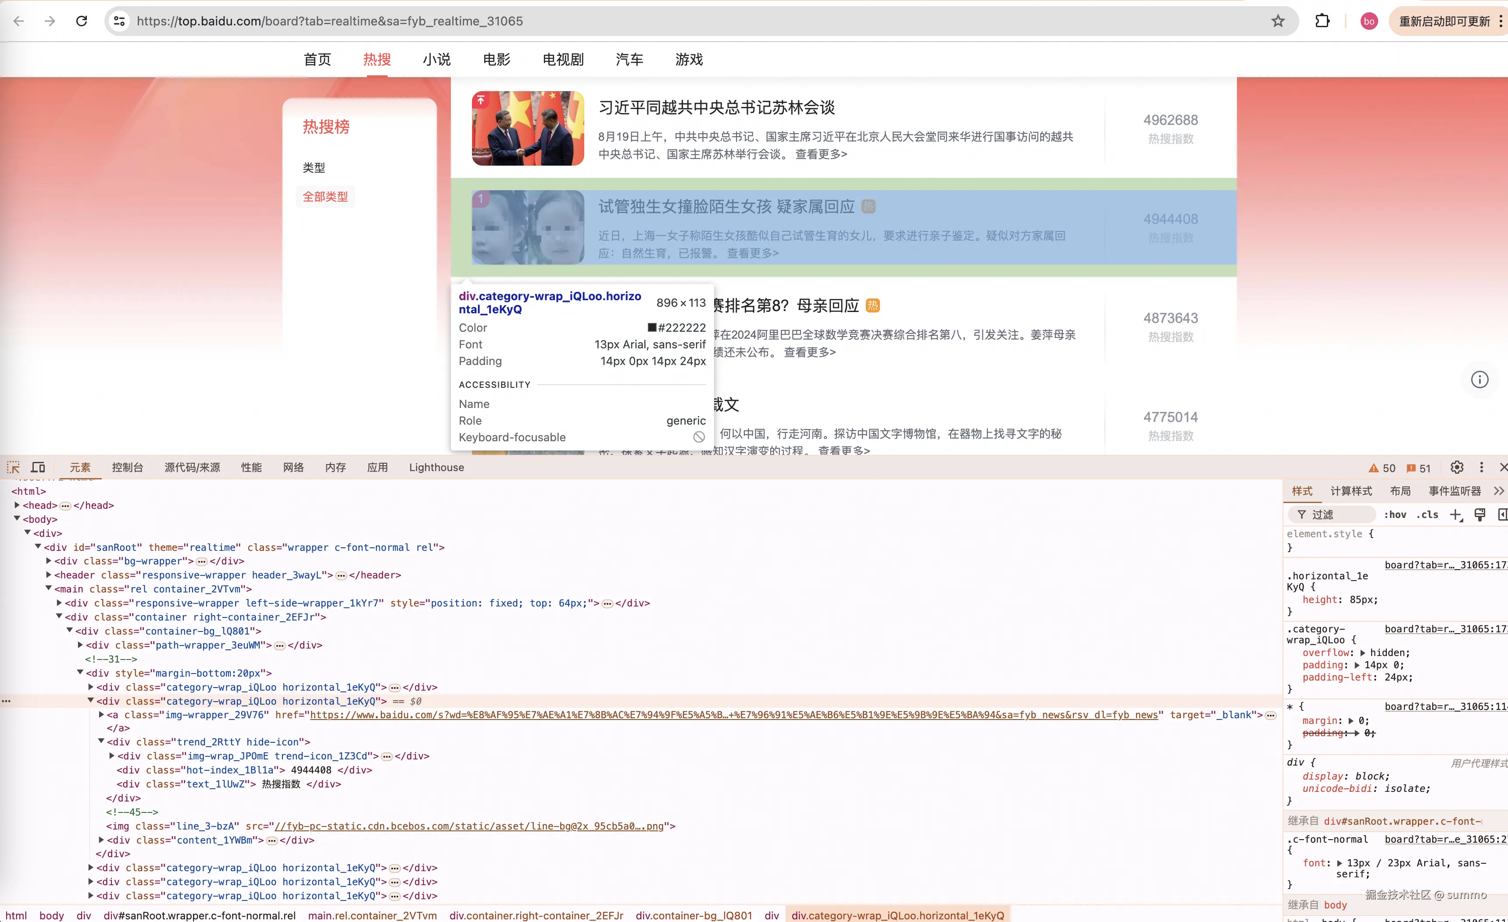Click the round info icon on page
This screenshot has width=1508, height=922.
(1479, 379)
